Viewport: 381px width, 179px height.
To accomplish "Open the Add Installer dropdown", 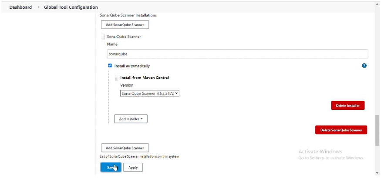I will 131,119.
